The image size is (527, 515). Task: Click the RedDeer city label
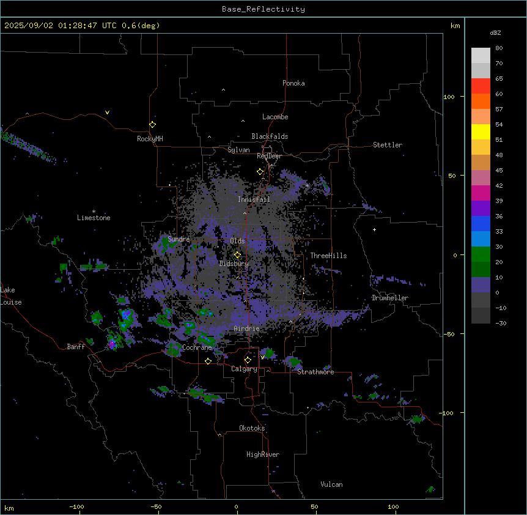(269, 156)
